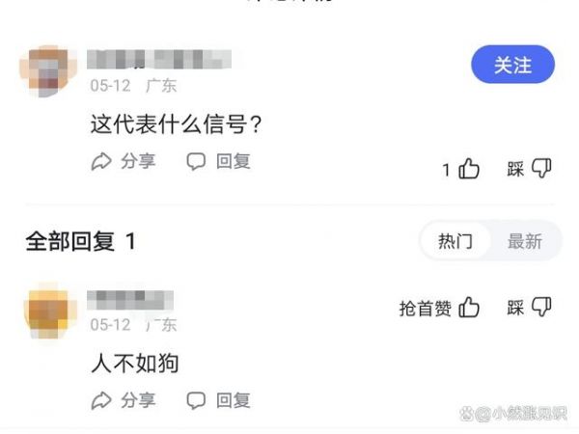Click reply bubble icon under top comment
This screenshot has width=579, height=434.
(x=196, y=161)
